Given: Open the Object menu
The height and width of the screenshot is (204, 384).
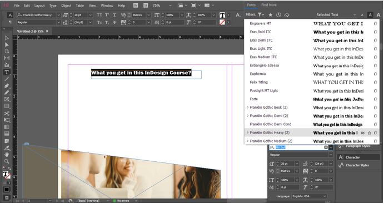Looking at the screenshot, I should [66, 6].
